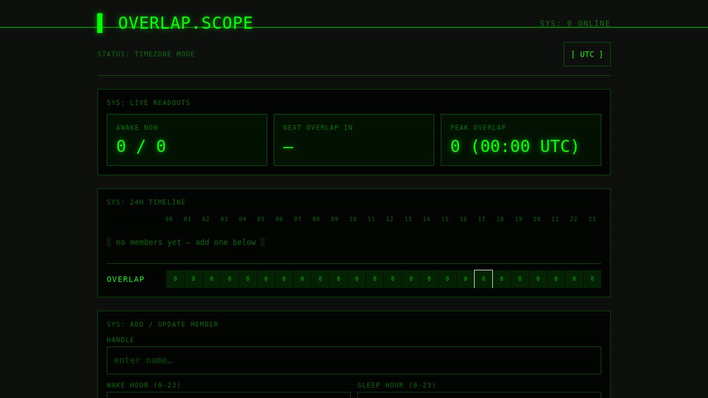
Task: Select the overlap cell under hour 00
Action: coord(175,279)
